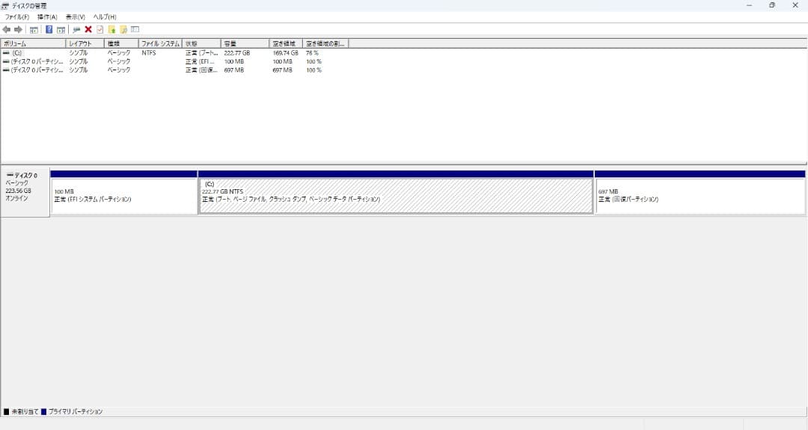Click the 223.56 GB size under ディスク 0
The image size is (808, 430).
coord(19,191)
